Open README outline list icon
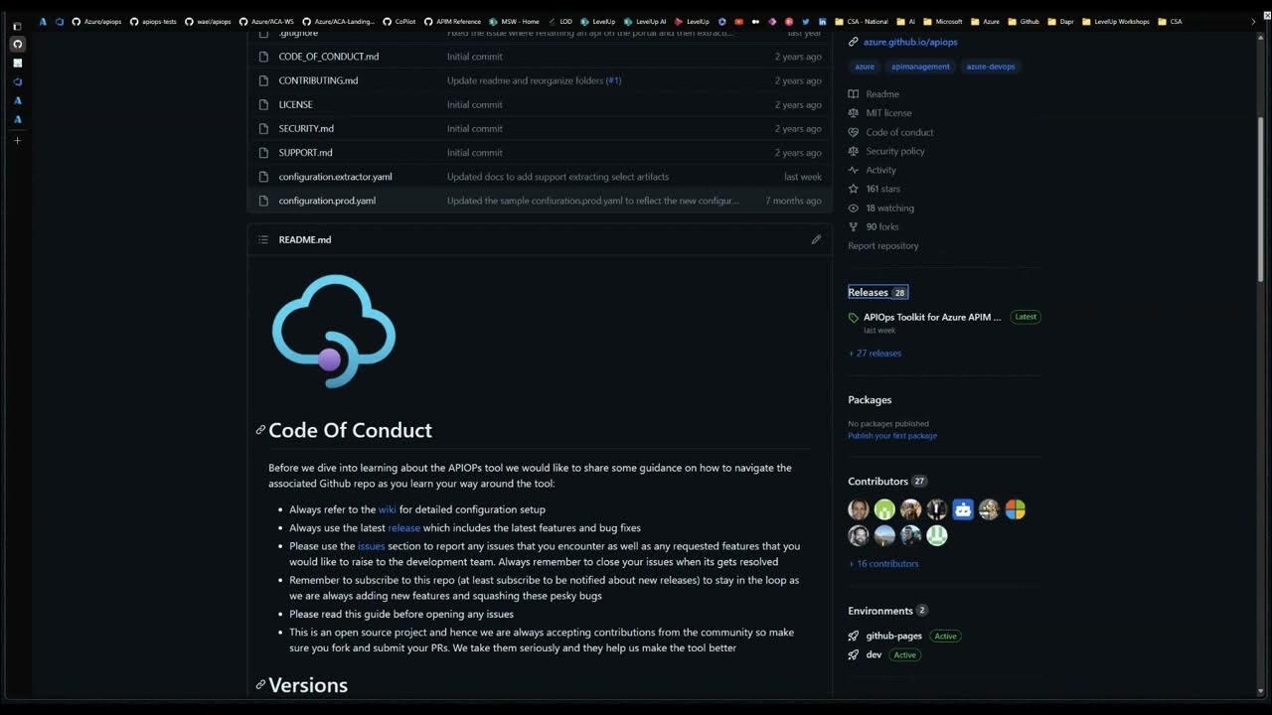 point(262,239)
